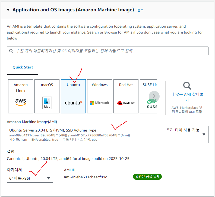Click the 확인된 공급 업체 badge
This screenshot has width=215, height=197.
point(147,177)
